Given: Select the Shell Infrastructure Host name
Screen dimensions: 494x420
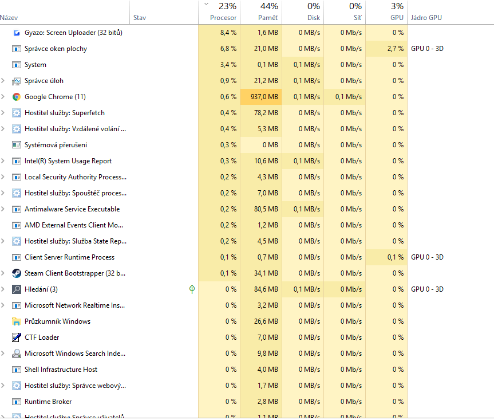Looking at the screenshot, I should click(x=61, y=370).
